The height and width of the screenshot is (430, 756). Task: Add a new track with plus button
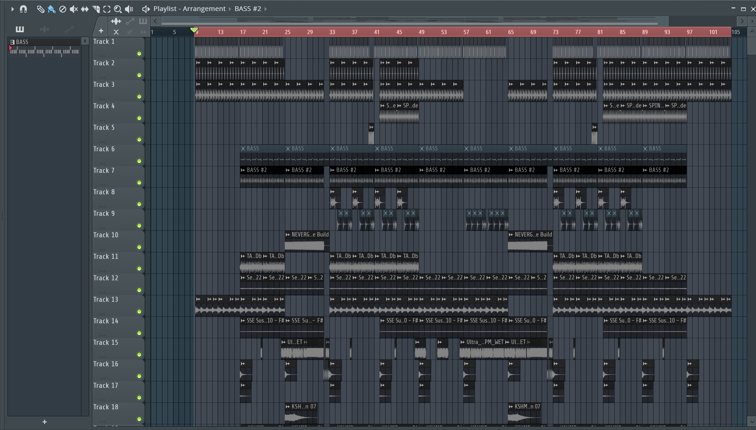[101, 31]
